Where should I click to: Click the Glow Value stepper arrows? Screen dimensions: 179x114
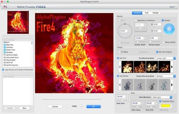142,103
